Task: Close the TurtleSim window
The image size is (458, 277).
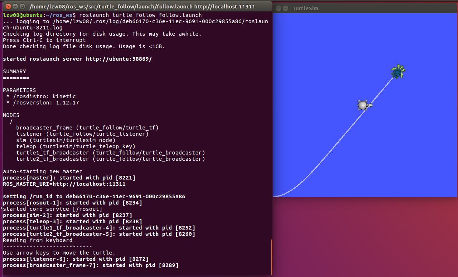Action: coord(278,8)
